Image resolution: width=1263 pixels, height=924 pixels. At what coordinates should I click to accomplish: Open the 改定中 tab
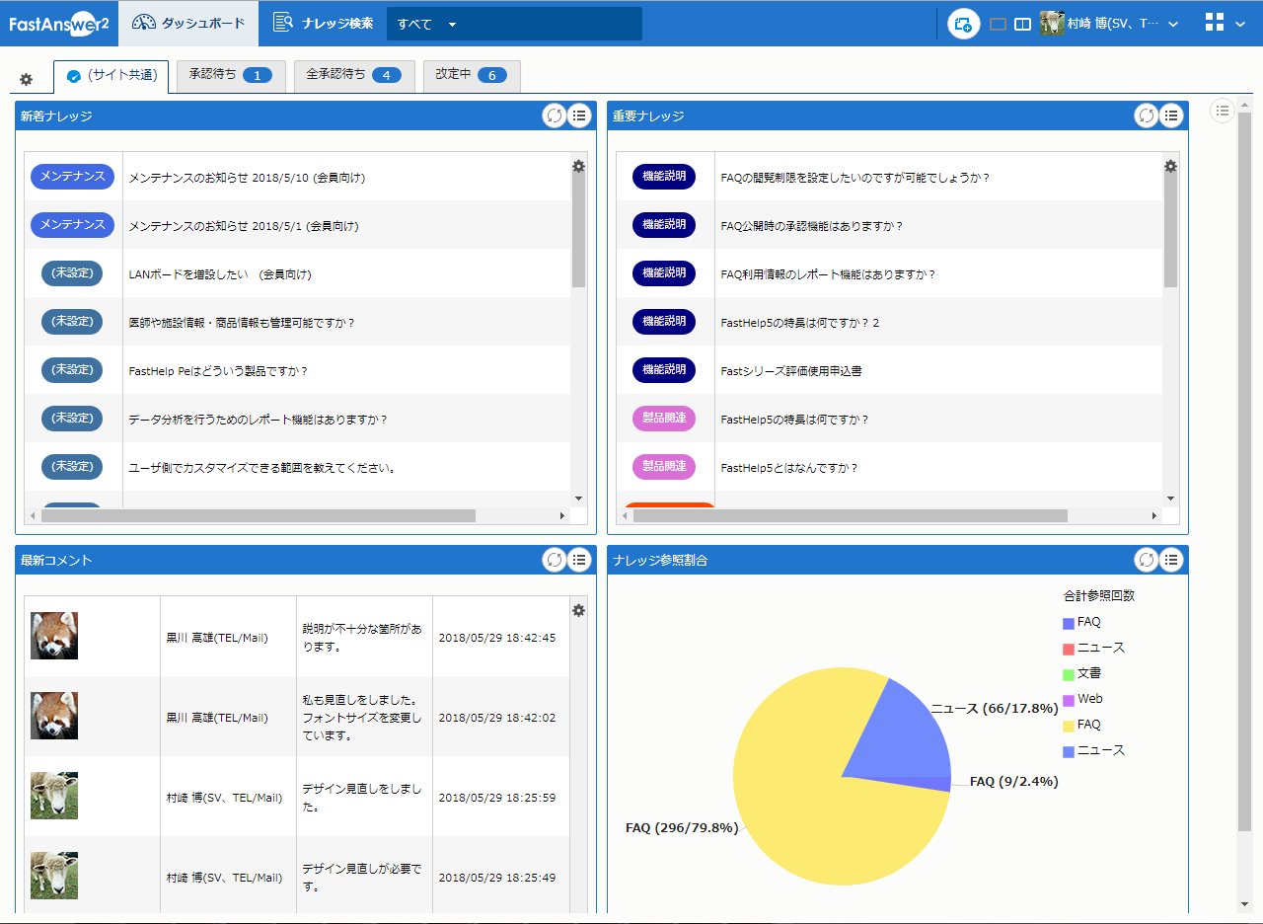471,75
